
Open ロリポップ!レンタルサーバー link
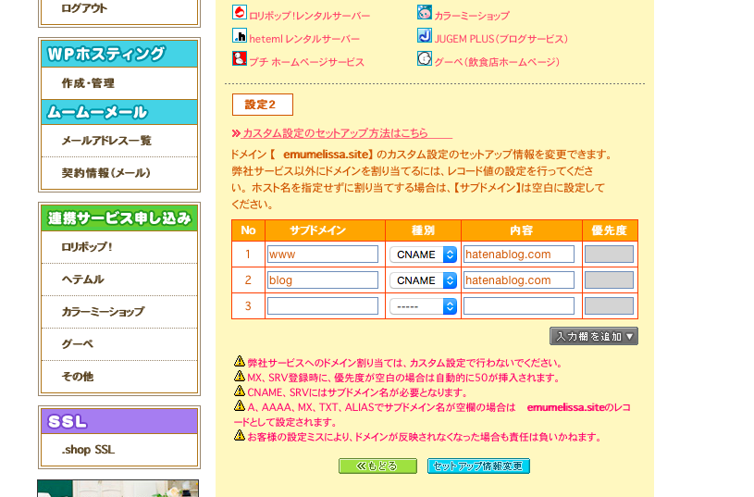point(309,16)
